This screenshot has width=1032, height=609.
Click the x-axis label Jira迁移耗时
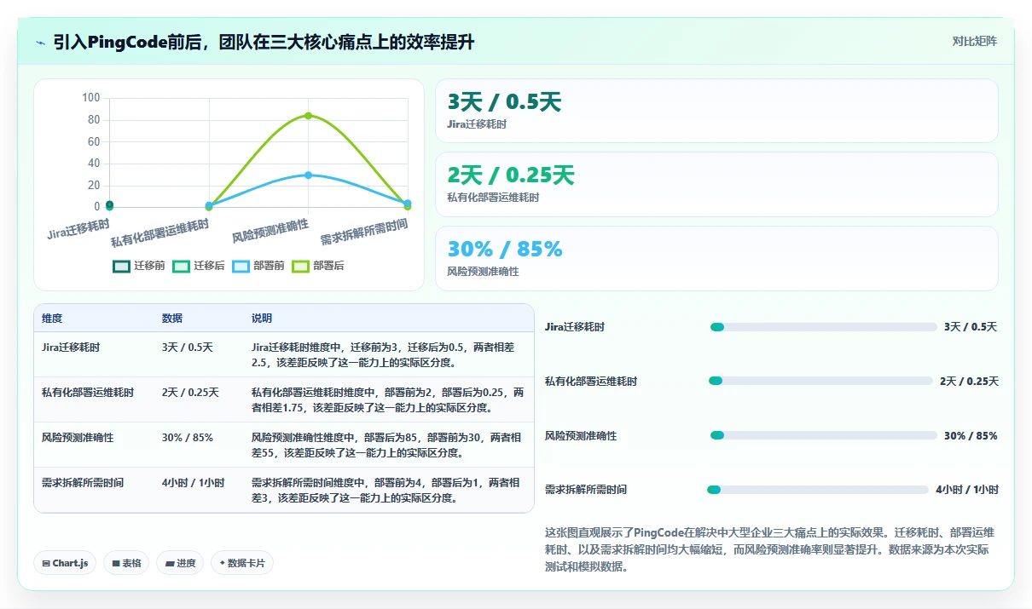click(x=78, y=230)
